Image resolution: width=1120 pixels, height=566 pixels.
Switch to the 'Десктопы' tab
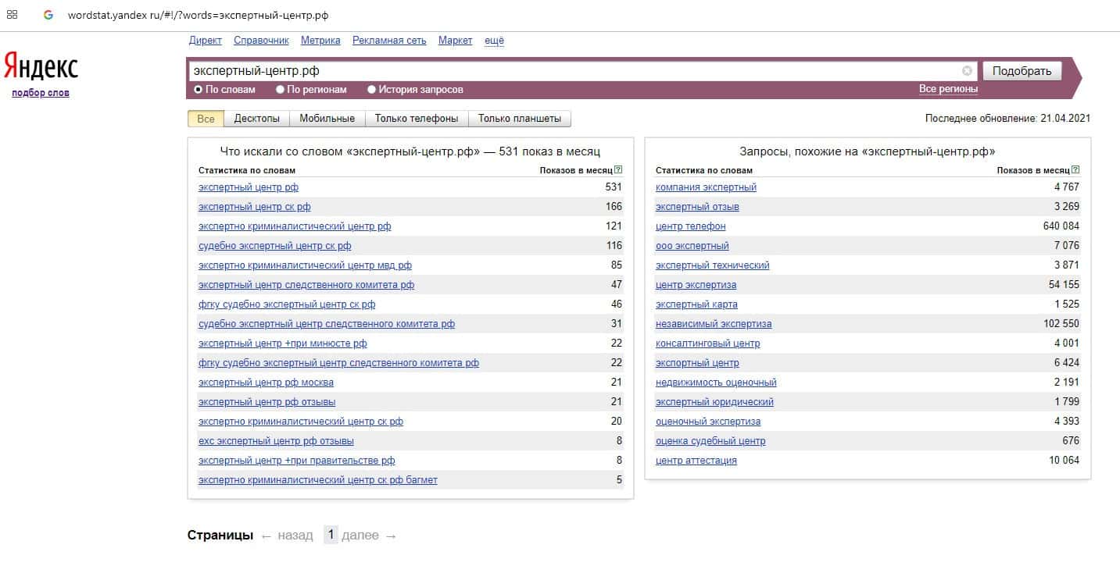coord(256,119)
